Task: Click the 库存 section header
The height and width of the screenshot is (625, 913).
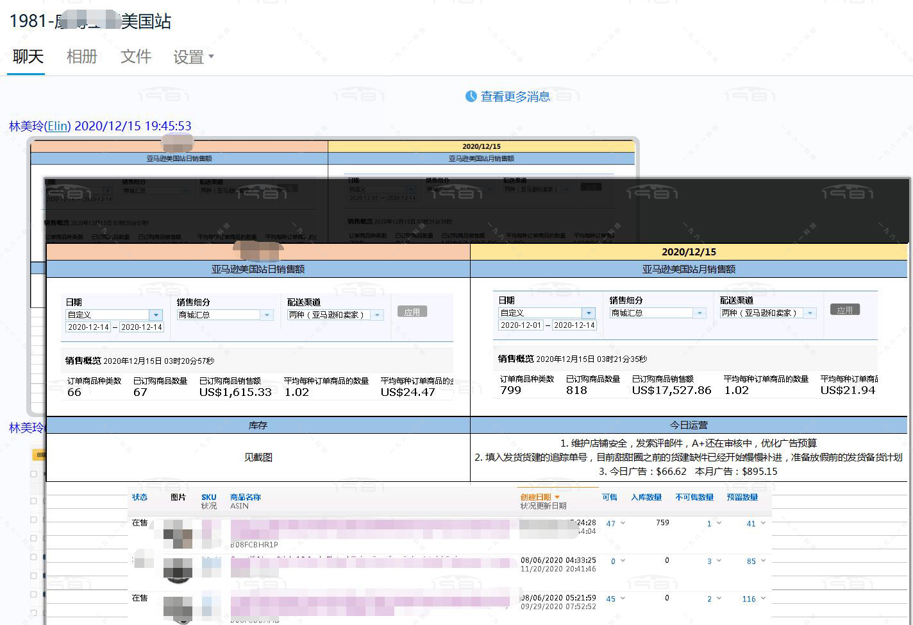Action: pos(258,425)
